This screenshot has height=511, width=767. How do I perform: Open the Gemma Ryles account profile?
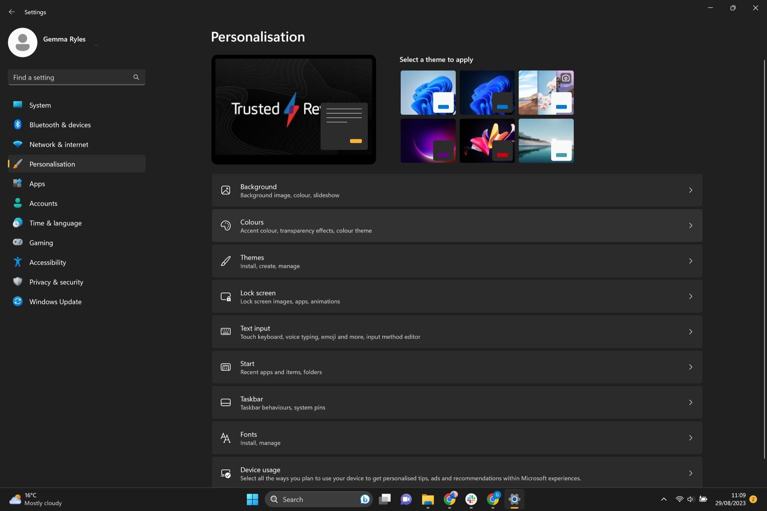pos(22,42)
